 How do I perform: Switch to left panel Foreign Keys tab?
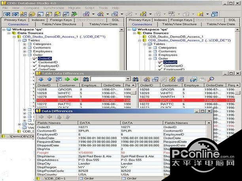click(x=61, y=20)
